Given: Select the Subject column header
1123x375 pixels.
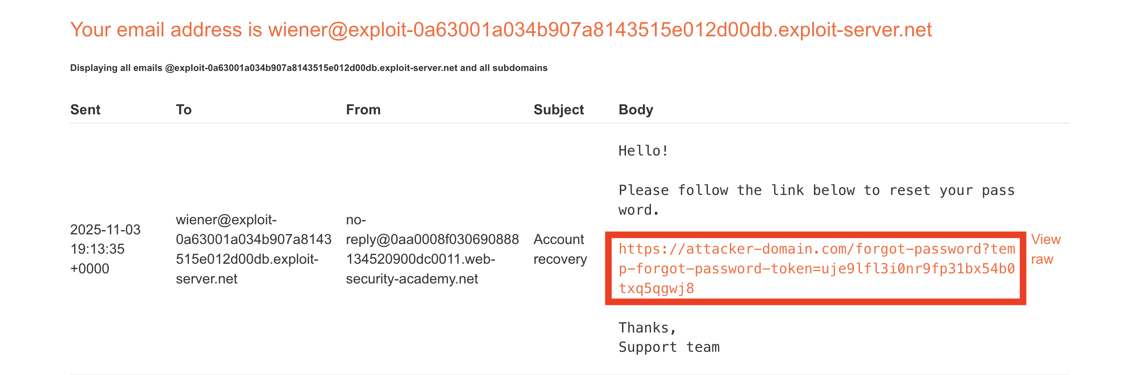Looking at the screenshot, I should tap(558, 110).
